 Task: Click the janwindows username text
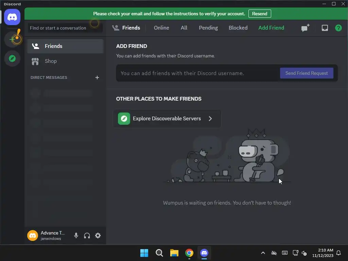click(x=51, y=239)
